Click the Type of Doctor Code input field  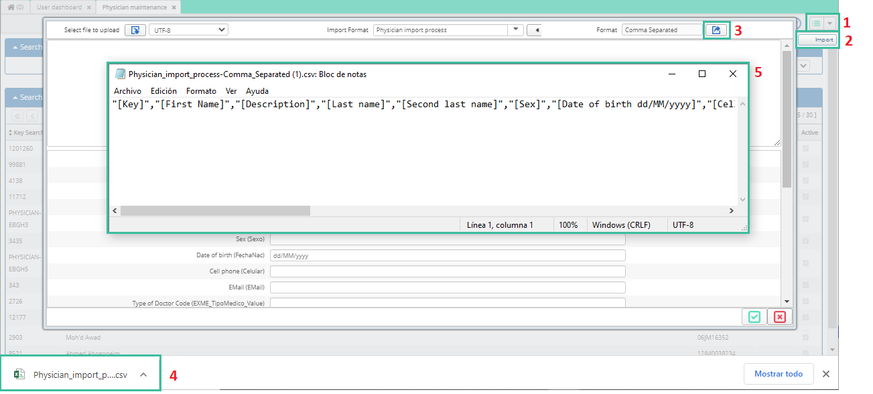tap(448, 303)
